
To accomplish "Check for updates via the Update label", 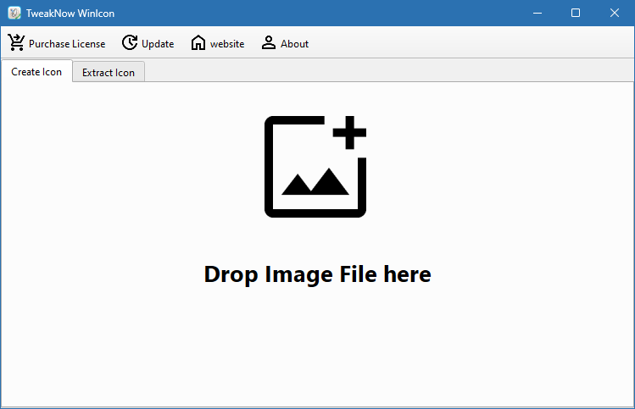I will tap(158, 44).
